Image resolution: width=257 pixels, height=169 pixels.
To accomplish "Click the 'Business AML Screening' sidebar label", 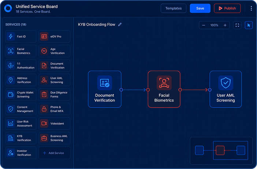I will click(59, 138).
